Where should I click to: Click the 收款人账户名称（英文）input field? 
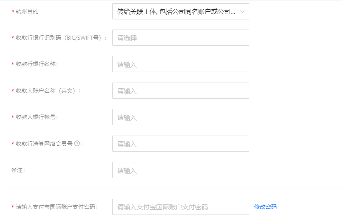click(x=180, y=91)
